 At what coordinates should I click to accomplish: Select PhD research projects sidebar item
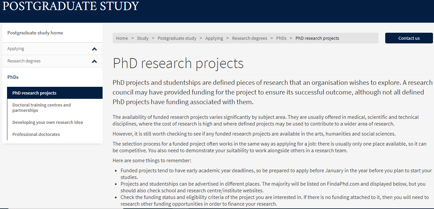pos(55,93)
